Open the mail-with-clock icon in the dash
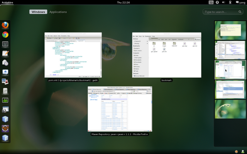Viewport: 247px width, 154px height. [5, 63]
